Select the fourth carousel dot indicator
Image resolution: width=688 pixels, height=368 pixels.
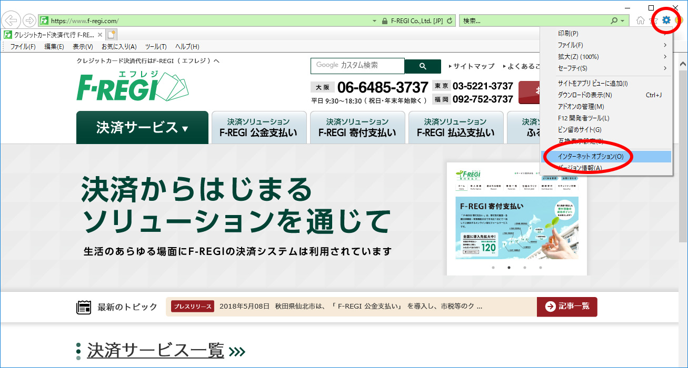click(x=540, y=268)
